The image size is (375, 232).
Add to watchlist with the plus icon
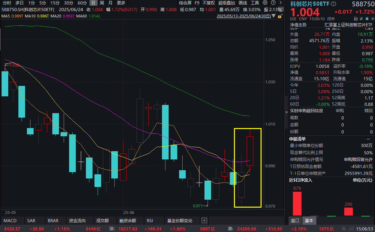point(373,18)
